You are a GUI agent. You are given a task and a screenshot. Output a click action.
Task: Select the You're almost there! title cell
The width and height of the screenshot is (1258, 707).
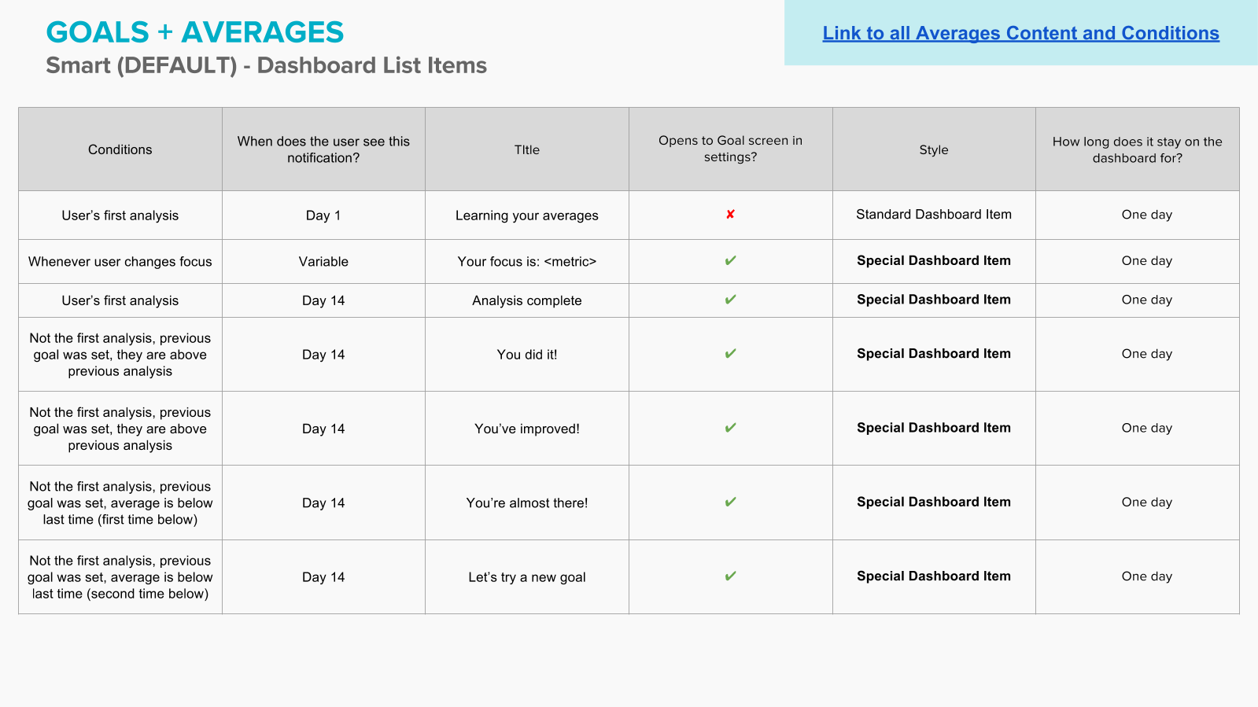click(527, 503)
